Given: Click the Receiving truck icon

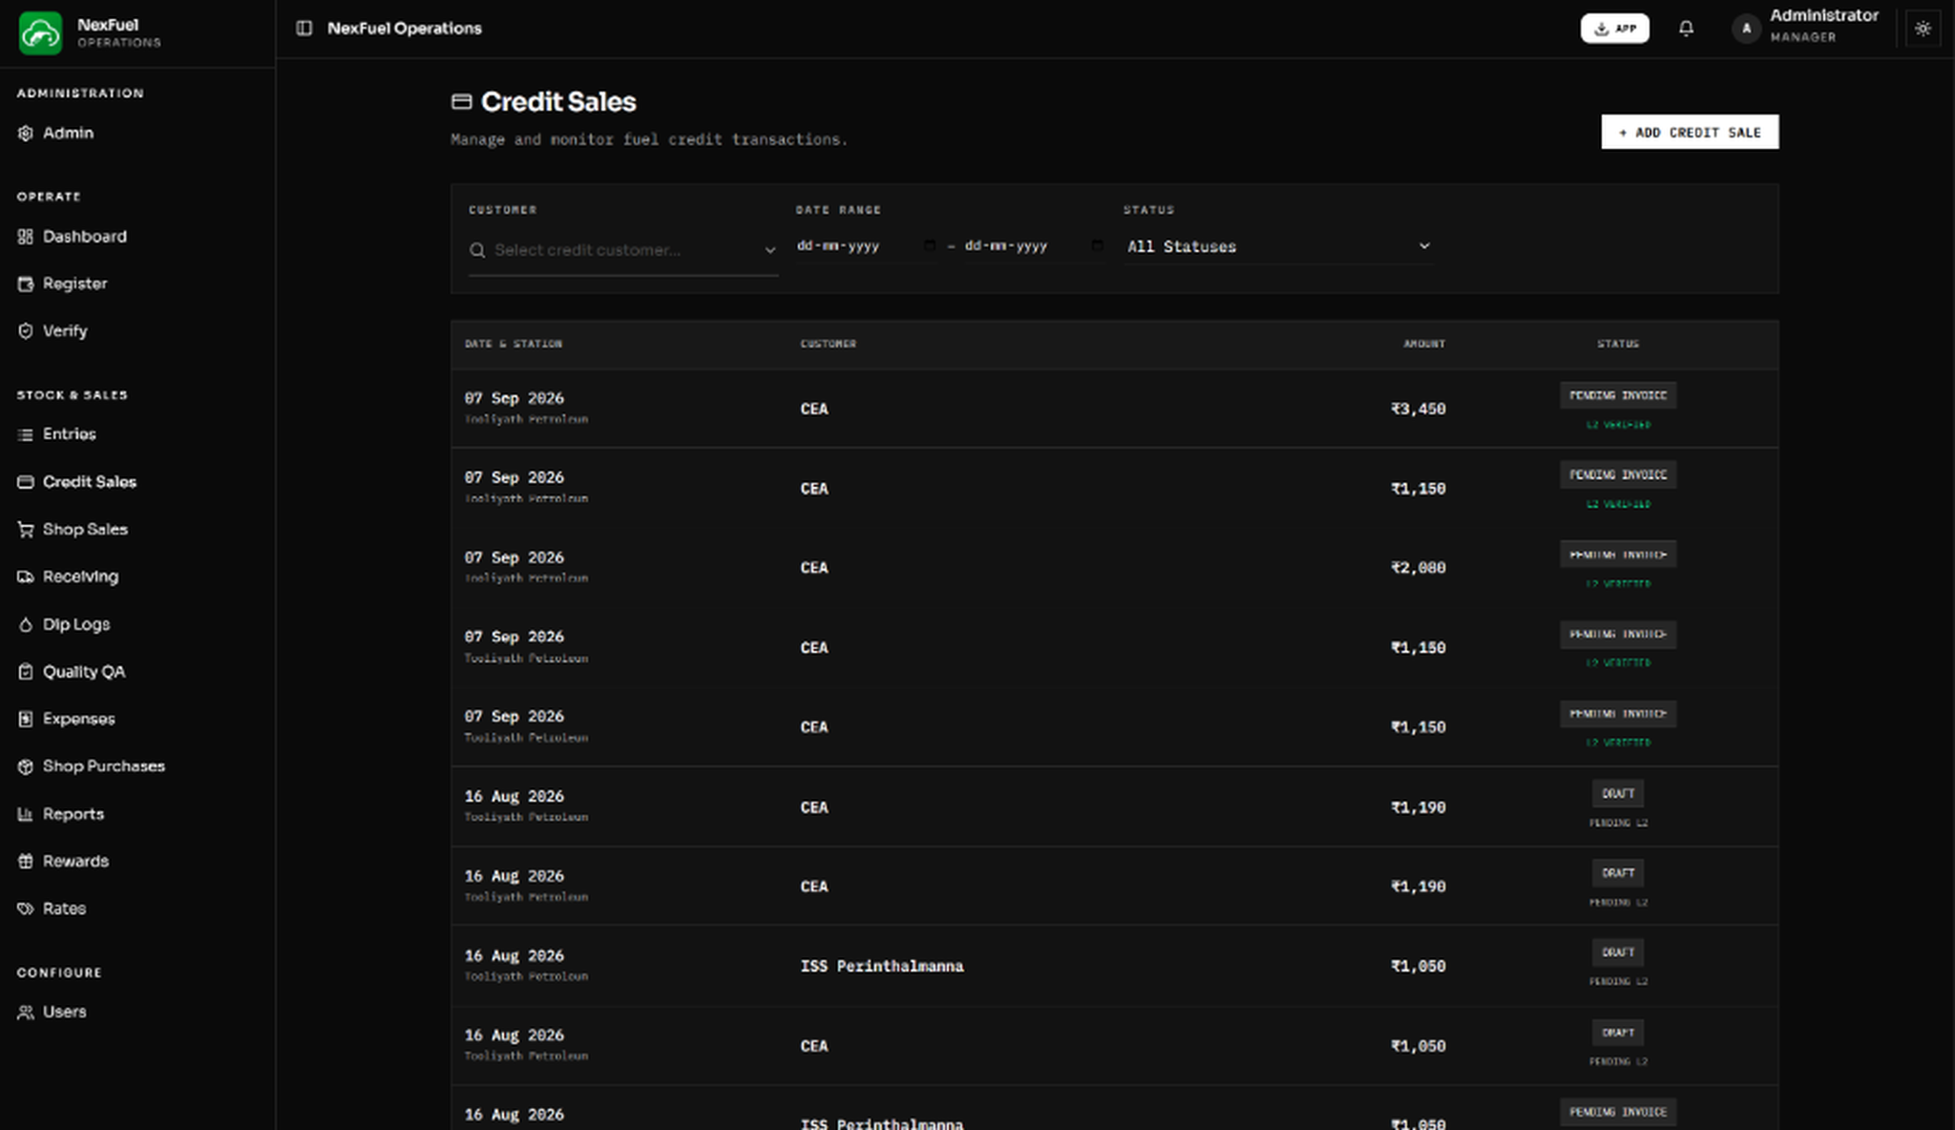Looking at the screenshot, I should (26, 576).
